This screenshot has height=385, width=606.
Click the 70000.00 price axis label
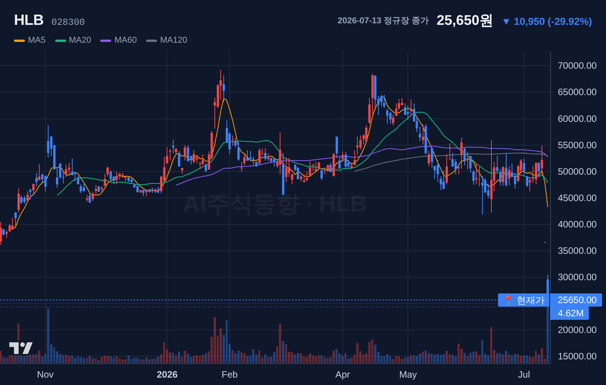(x=577, y=66)
